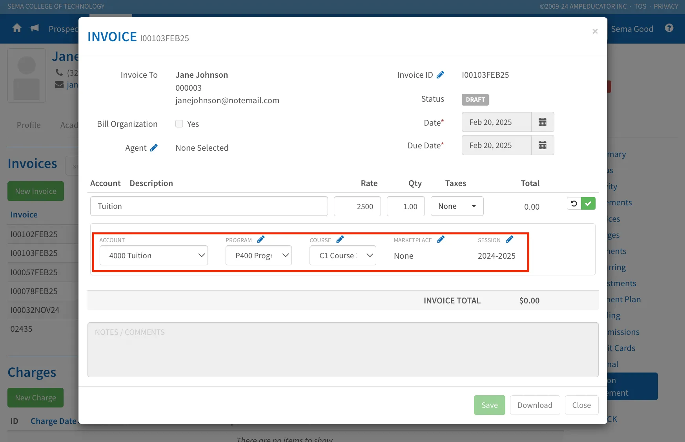This screenshot has width=685, height=442.
Task: Open invoice I00057FEB25 in the list
Action: click(x=34, y=272)
